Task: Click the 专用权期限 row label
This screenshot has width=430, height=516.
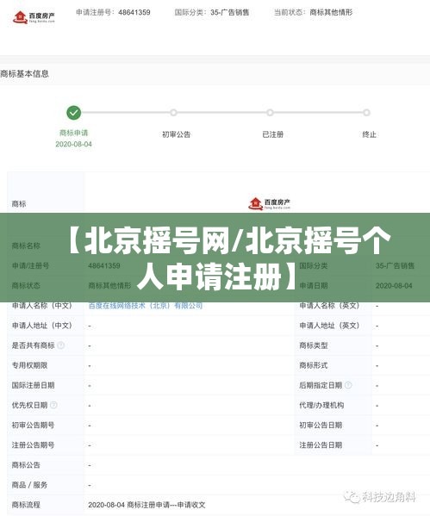Action: [29, 365]
